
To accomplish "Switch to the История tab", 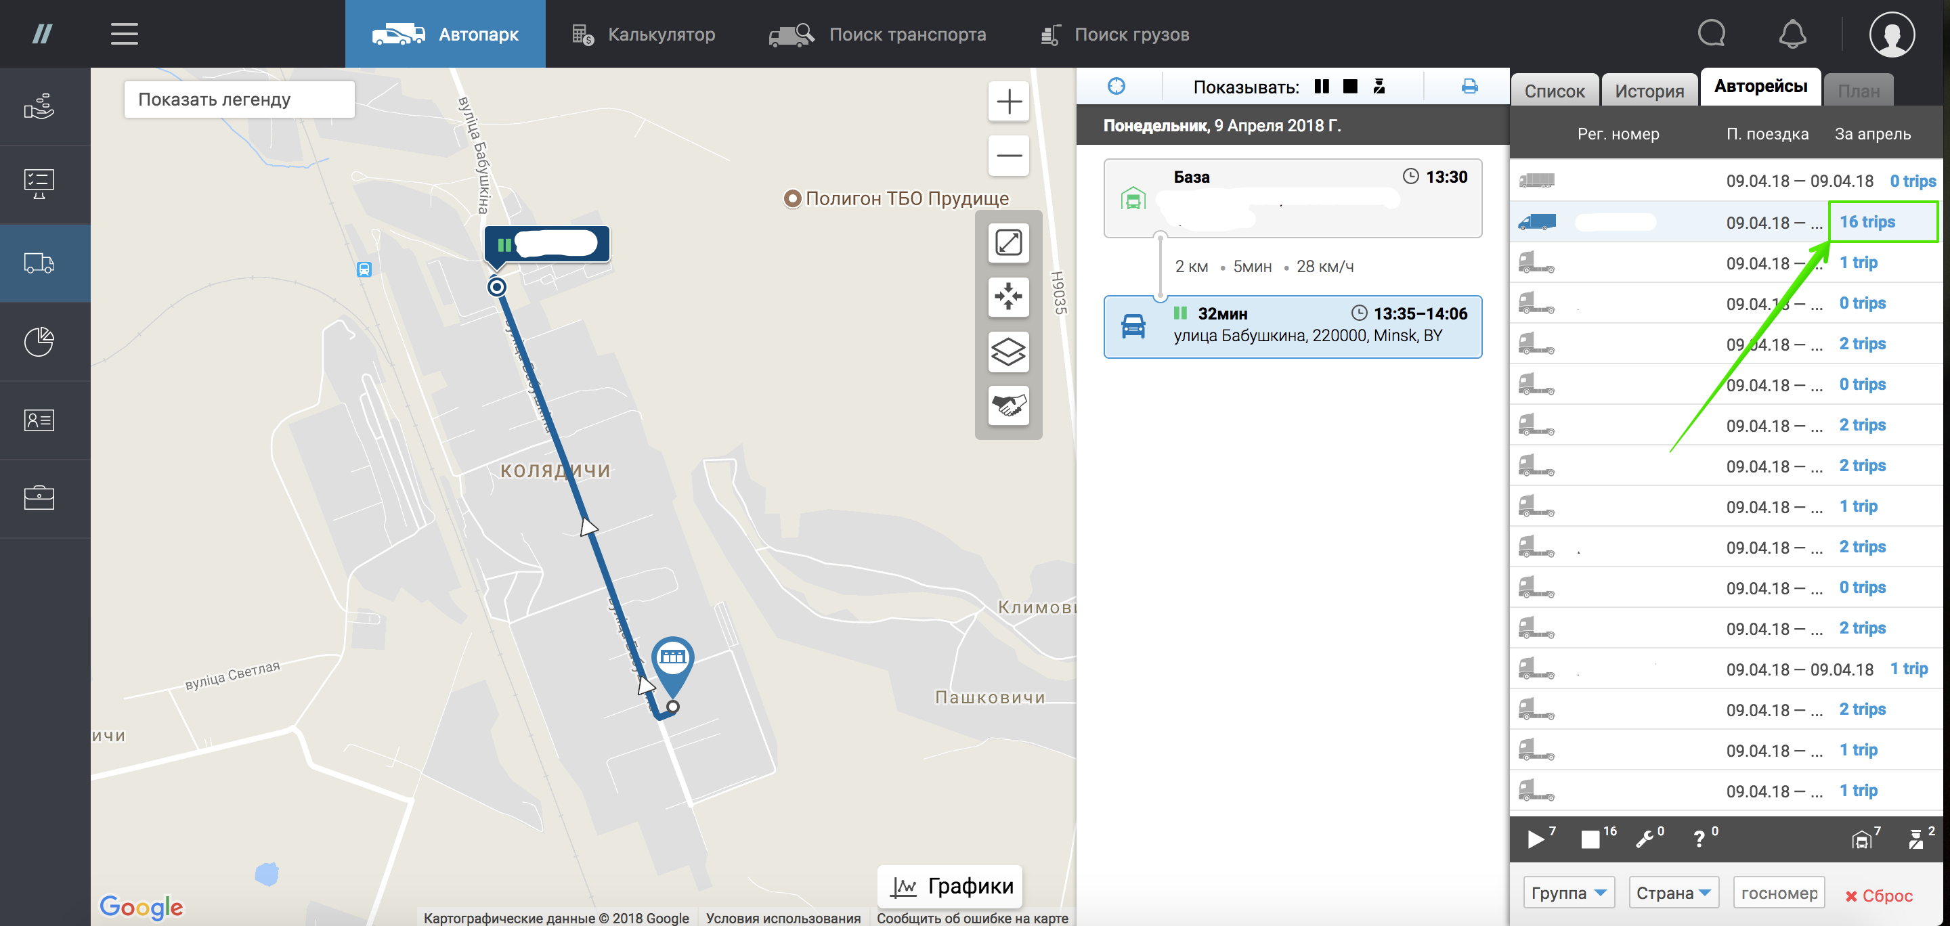I will 1649,91.
